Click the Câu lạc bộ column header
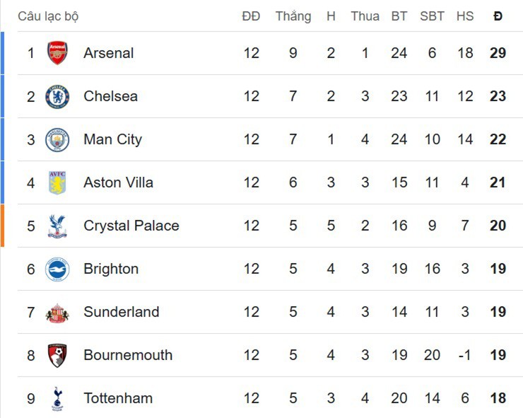 coord(48,16)
